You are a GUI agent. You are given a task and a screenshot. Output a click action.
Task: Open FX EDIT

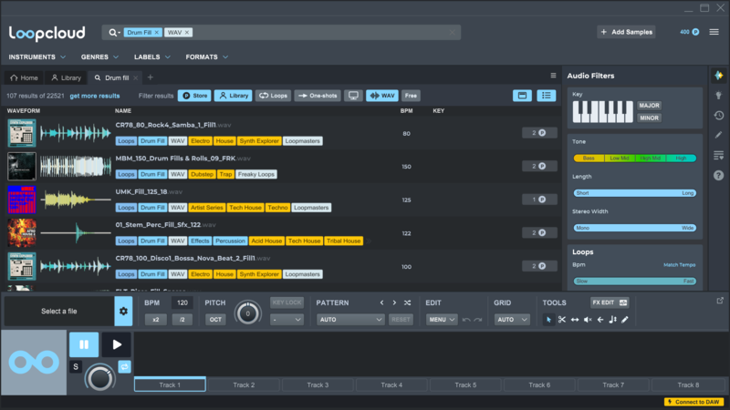tap(610, 302)
